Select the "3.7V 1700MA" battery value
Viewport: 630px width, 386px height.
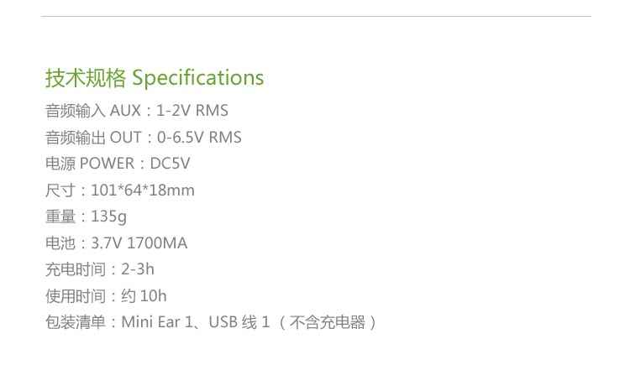pos(139,243)
